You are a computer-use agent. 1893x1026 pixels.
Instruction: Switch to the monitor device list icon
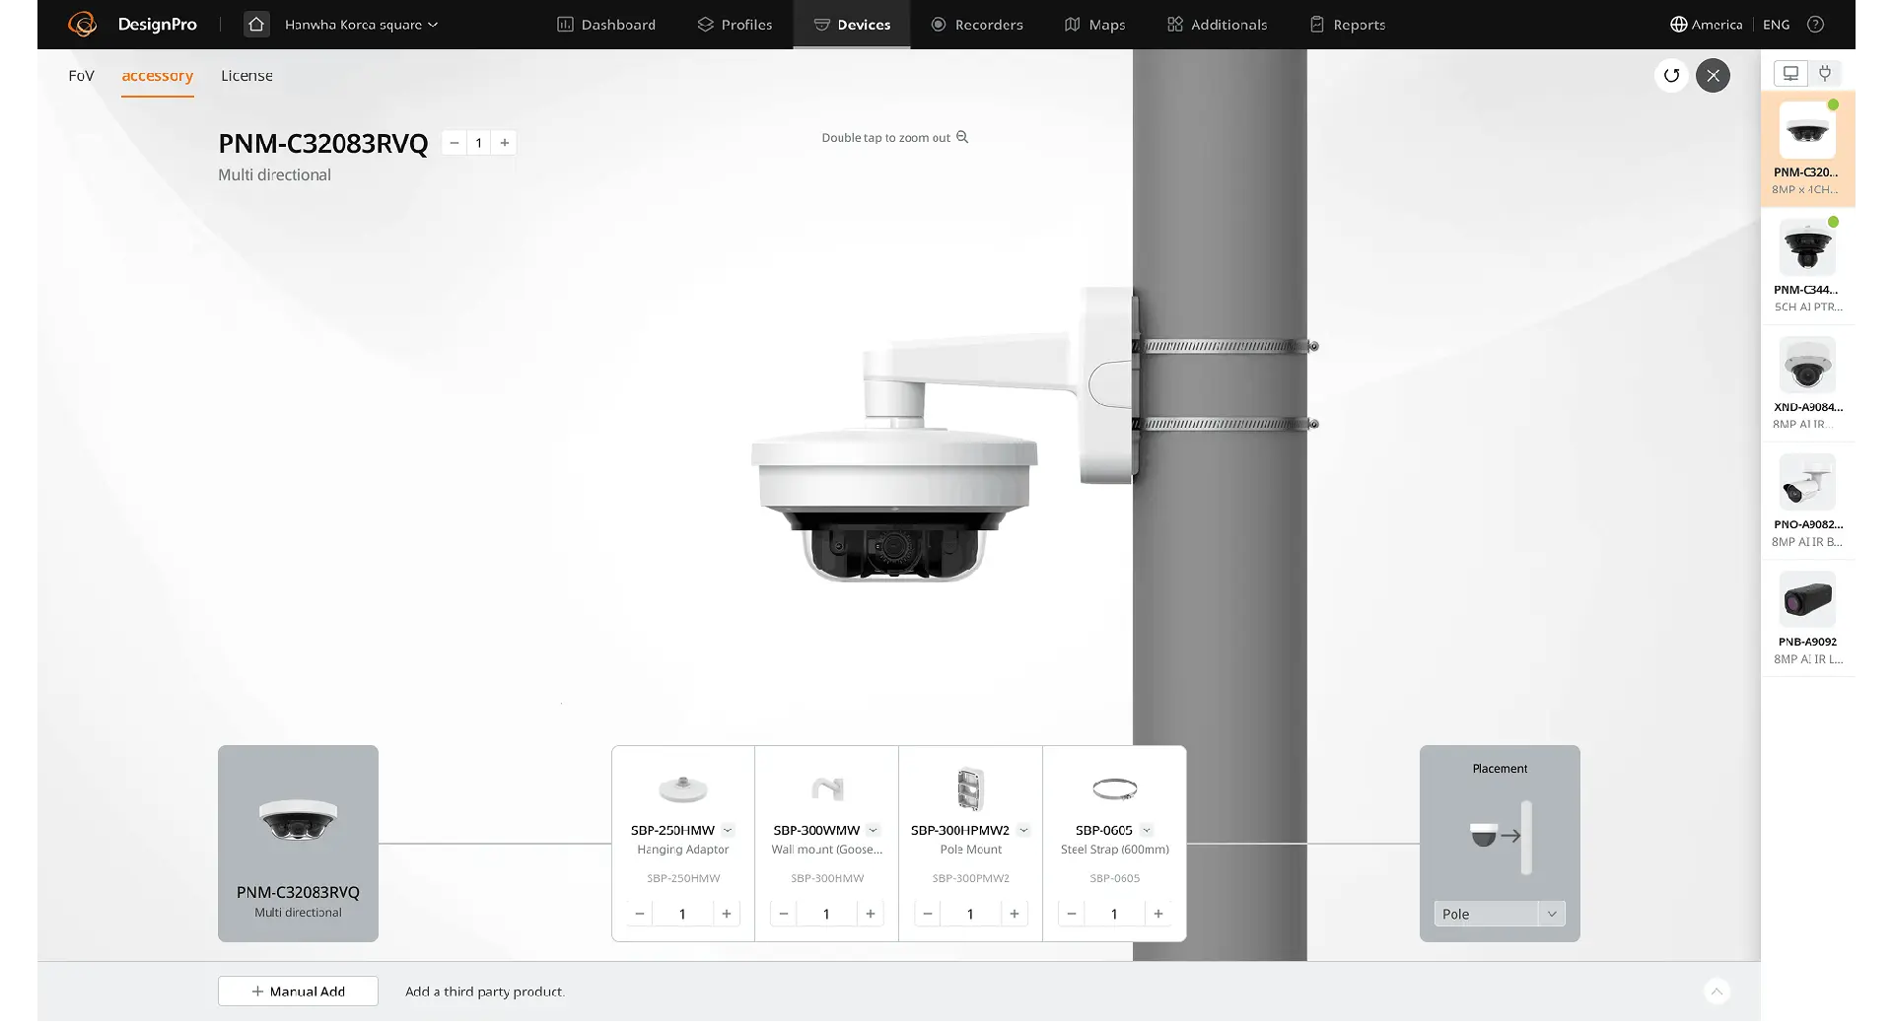(x=1790, y=73)
